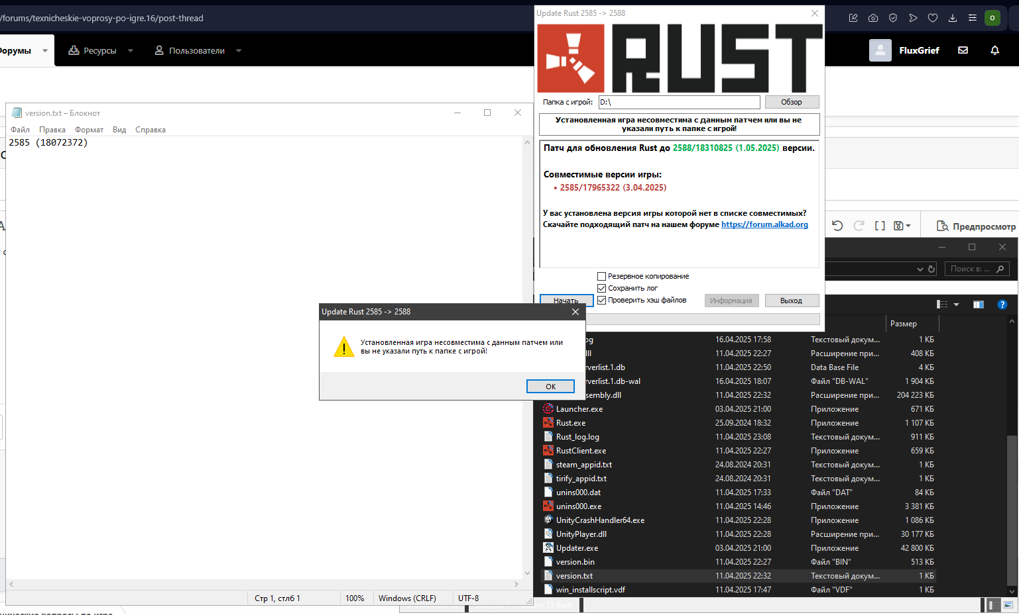Click the green O extension badge

click(x=992, y=18)
